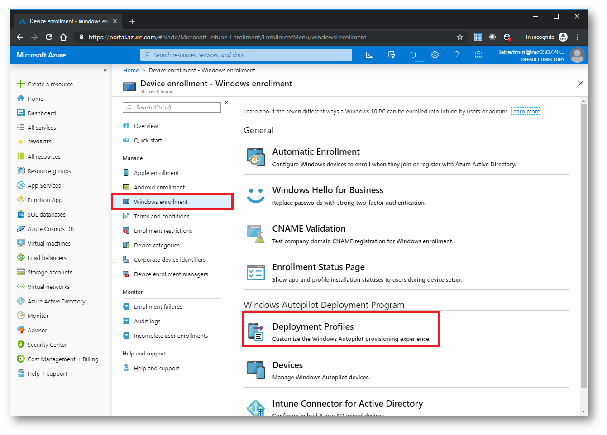This screenshot has width=607, height=435.
Task: Open SQL databases favorite
Action: coord(41,214)
